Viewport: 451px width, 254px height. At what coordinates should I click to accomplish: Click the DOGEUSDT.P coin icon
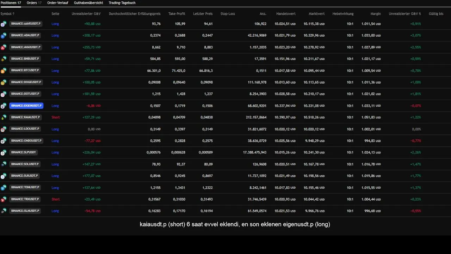[4, 83]
